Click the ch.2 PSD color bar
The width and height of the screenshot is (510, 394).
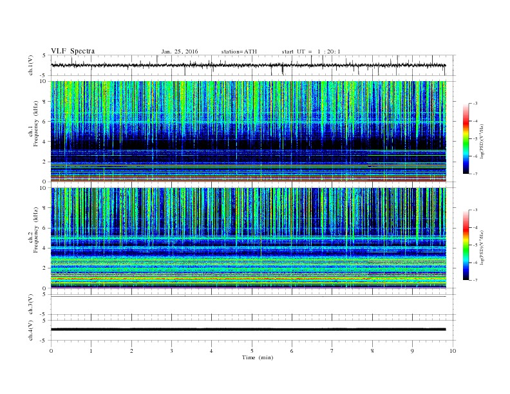(x=466, y=245)
